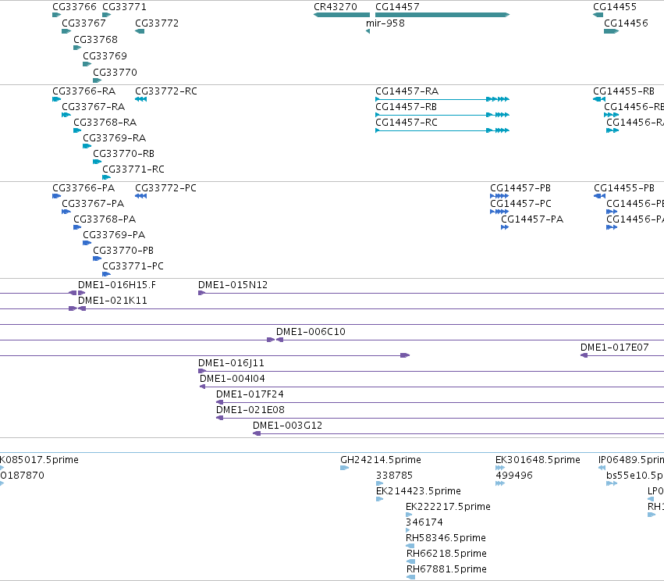Select BAC clone DME1-015N12
The width and height of the screenshot is (664, 581).
[x=233, y=285]
